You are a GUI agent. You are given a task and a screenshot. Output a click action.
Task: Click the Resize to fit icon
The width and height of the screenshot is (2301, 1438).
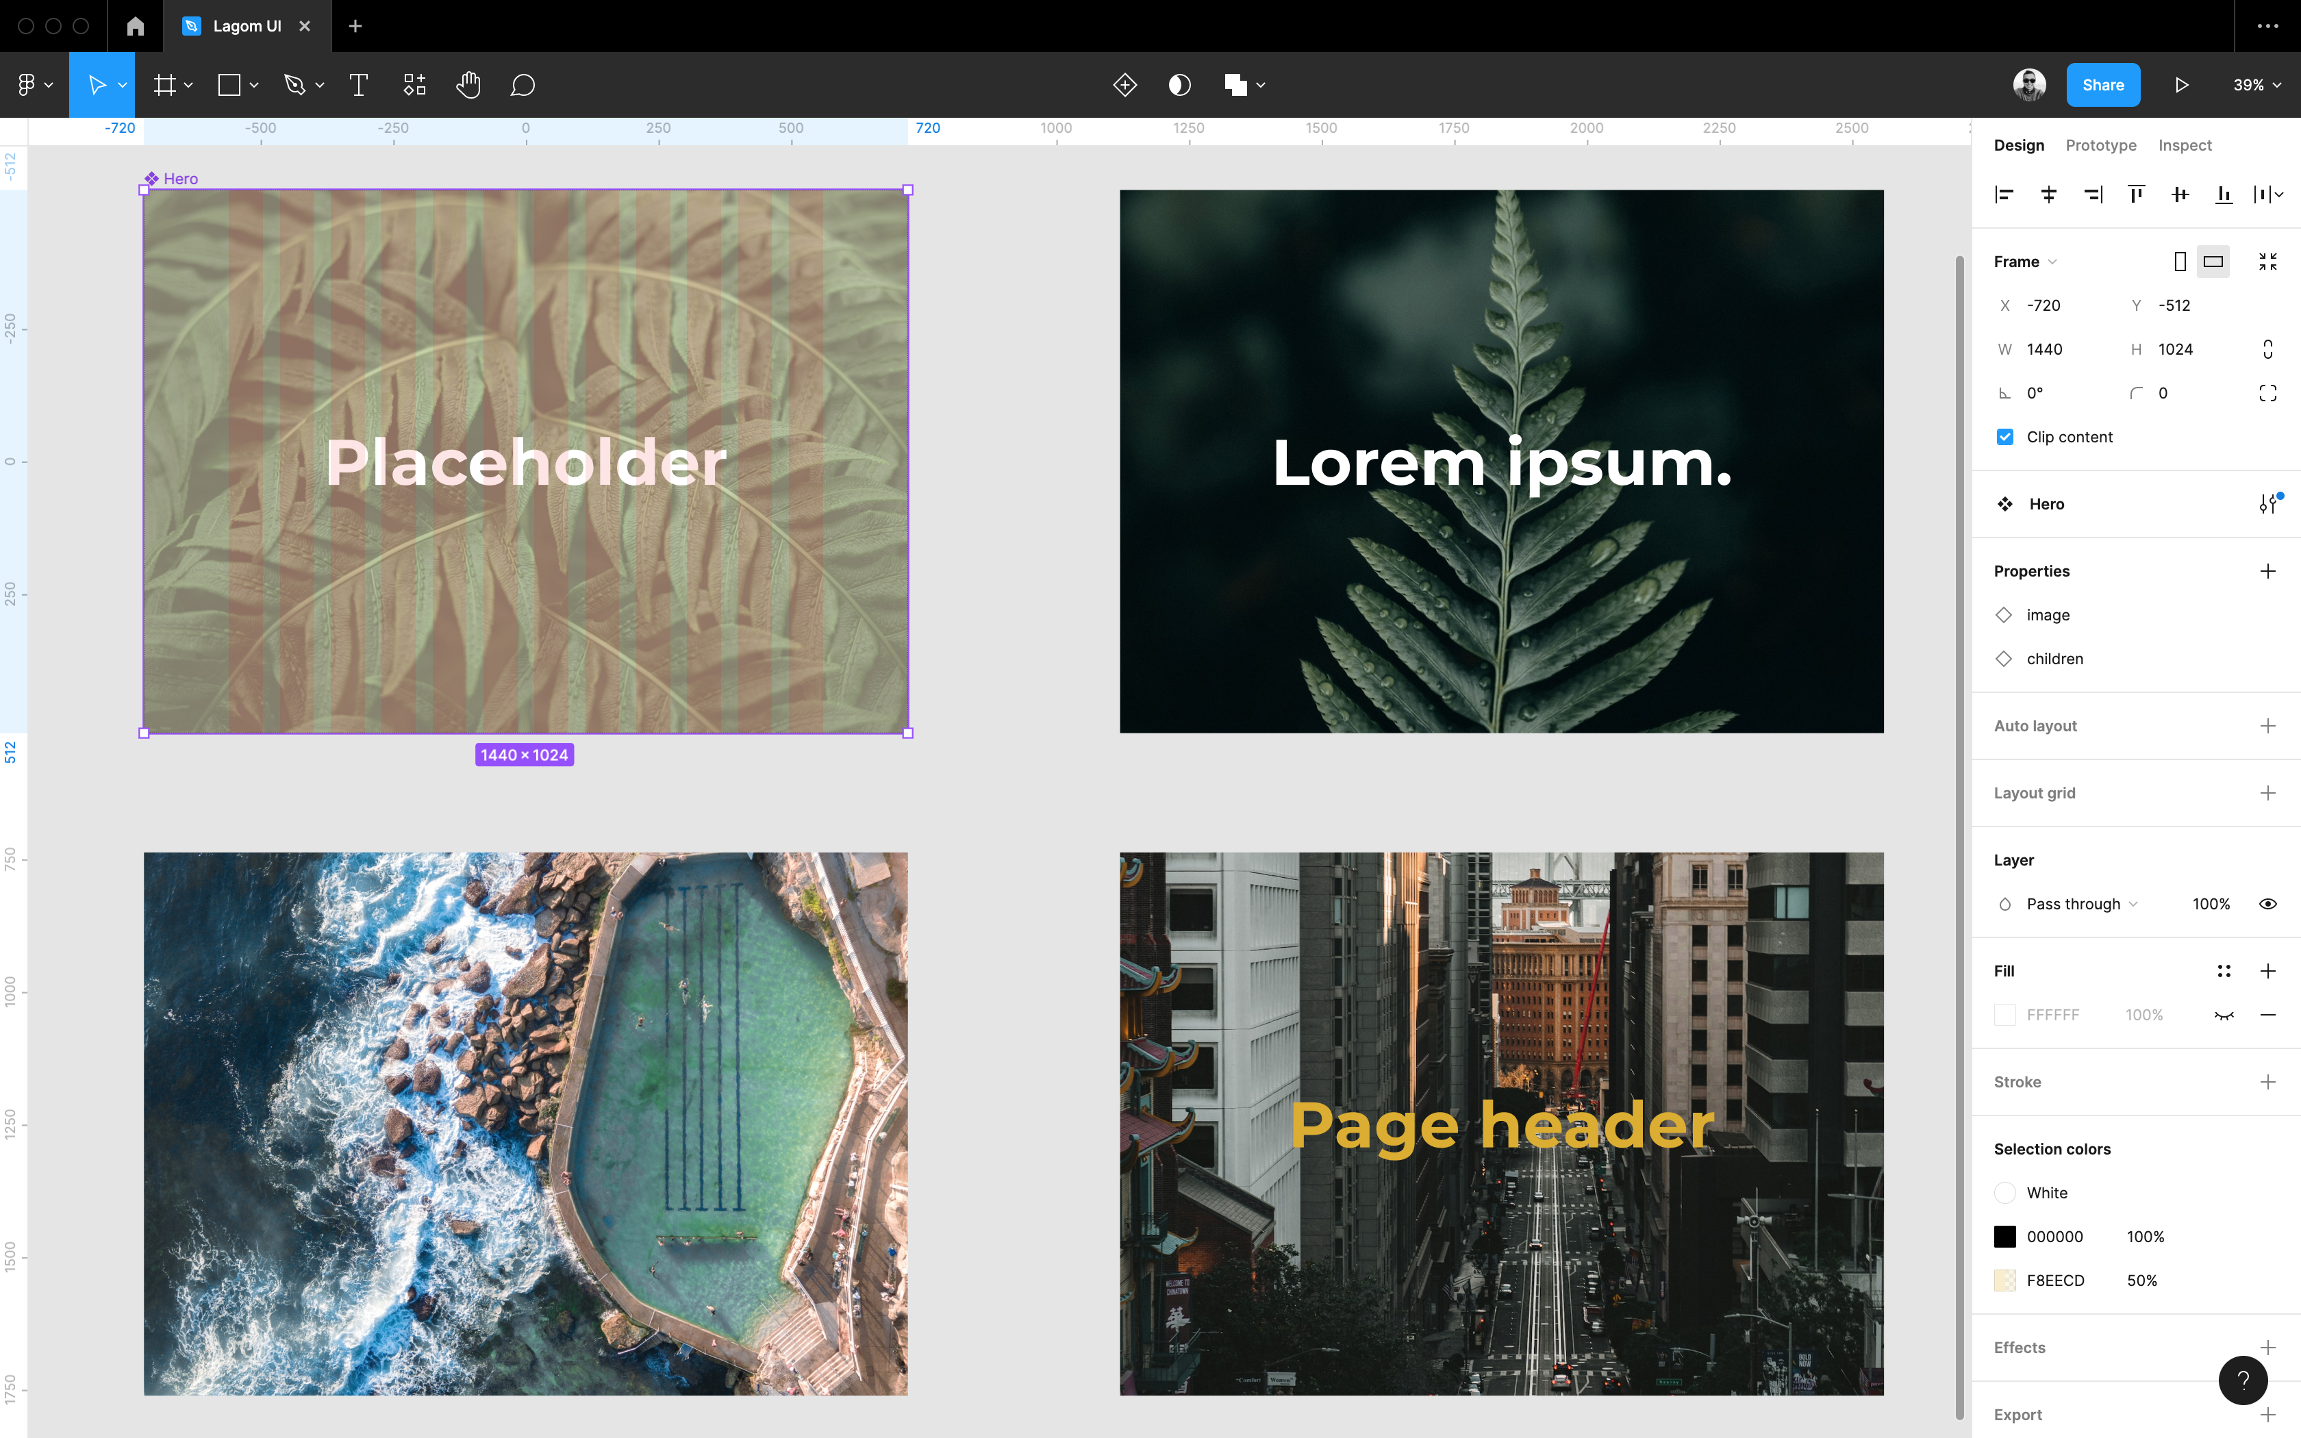(x=2267, y=262)
